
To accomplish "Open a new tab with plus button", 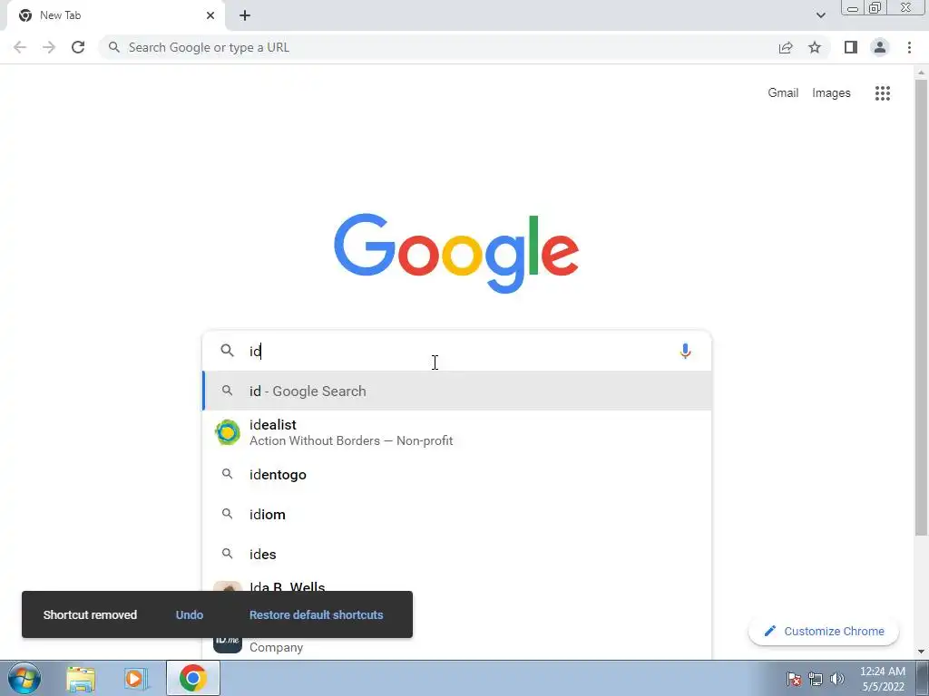I will point(245,15).
